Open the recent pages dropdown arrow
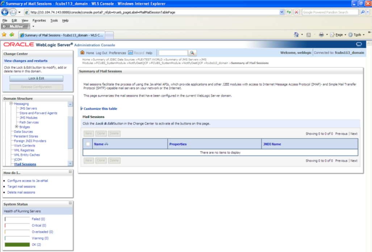 [x=20, y=12]
